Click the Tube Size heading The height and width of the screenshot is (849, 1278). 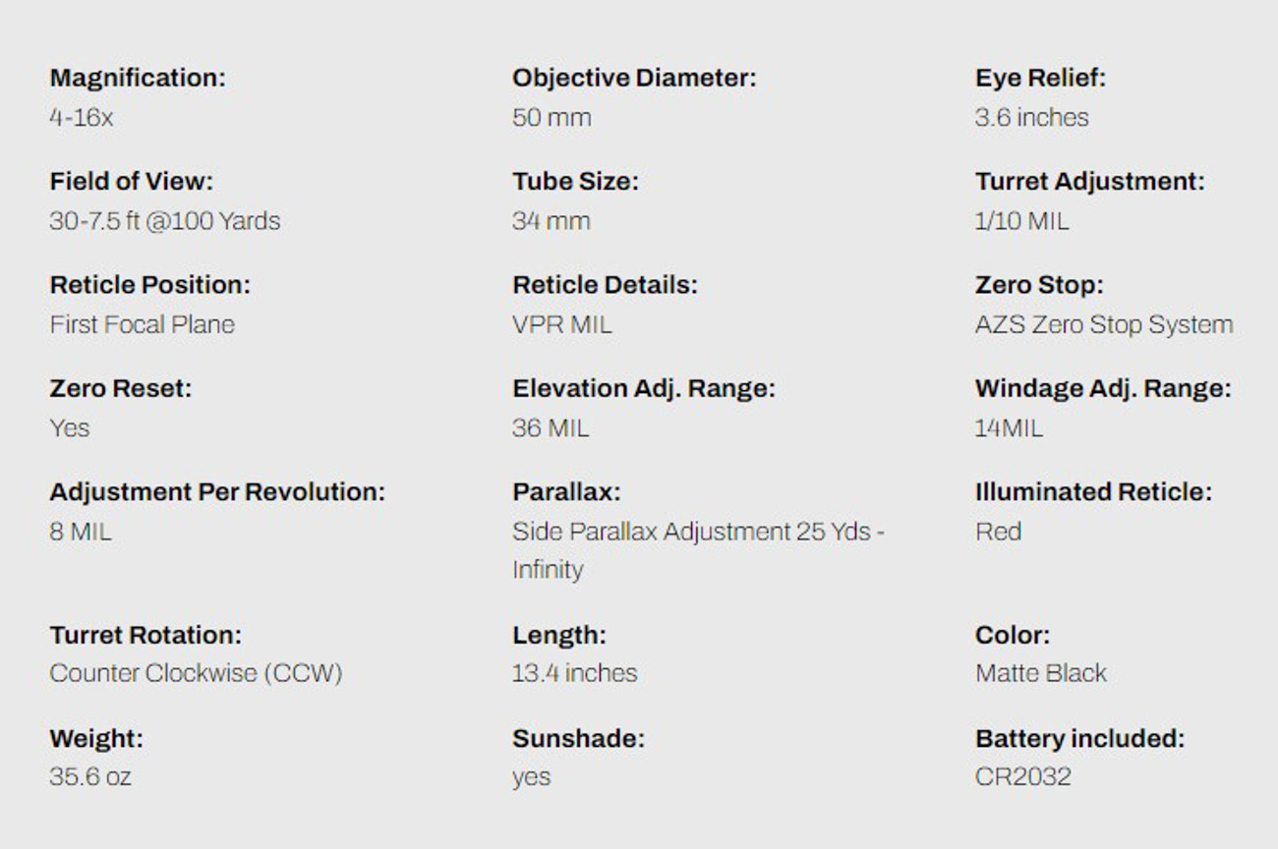point(575,182)
